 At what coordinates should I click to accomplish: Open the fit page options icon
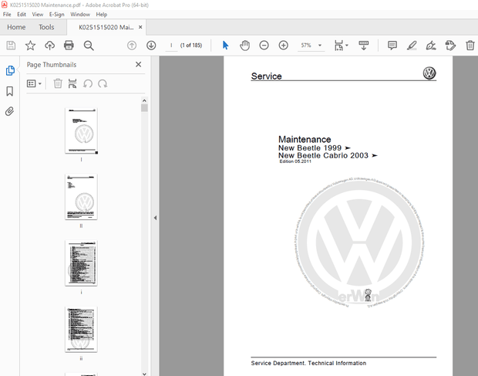[338, 46]
